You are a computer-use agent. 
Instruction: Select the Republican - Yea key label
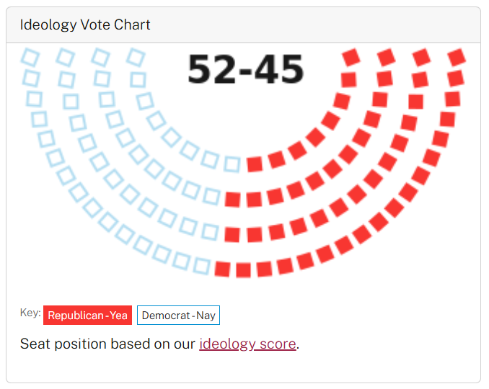pos(88,316)
